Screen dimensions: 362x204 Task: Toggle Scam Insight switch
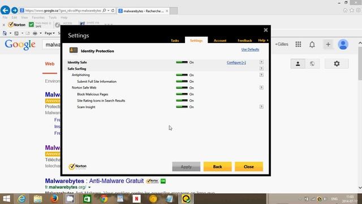(x=182, y=107)
